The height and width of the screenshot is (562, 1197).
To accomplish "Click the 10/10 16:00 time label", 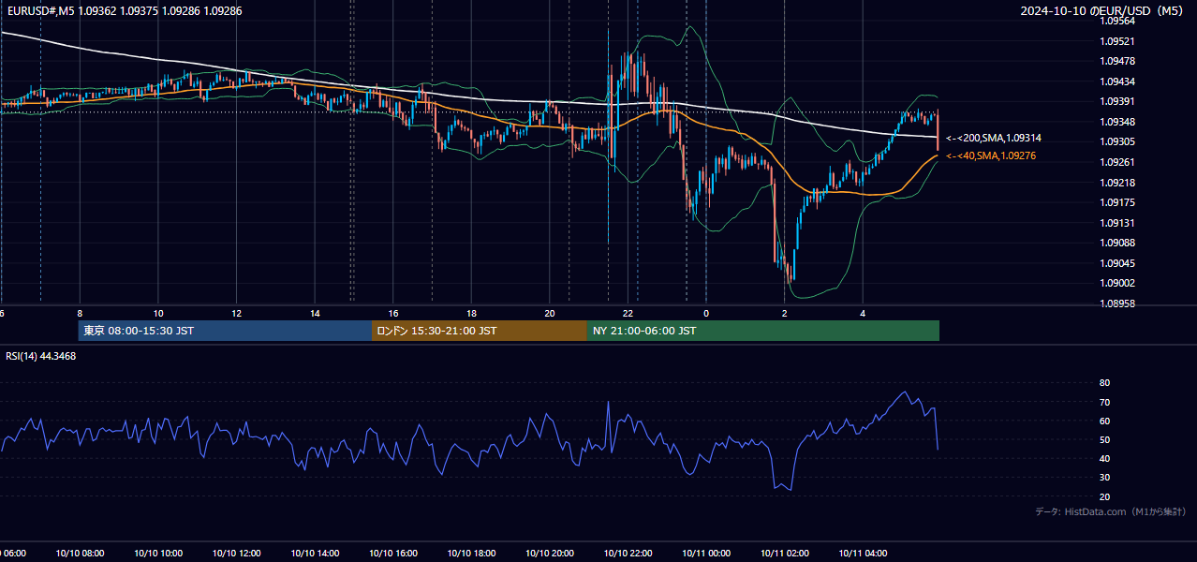I will (x=393, y=554).
